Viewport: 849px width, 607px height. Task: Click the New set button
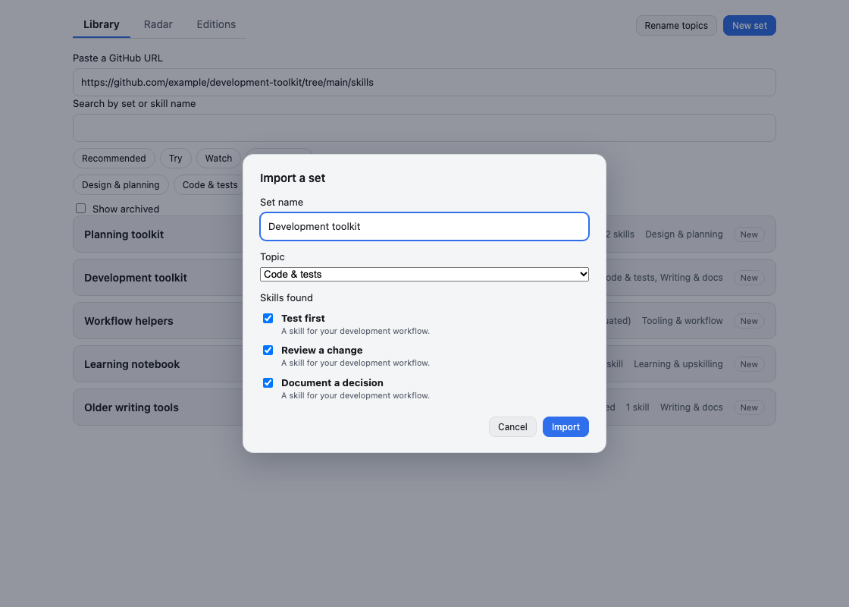point(749,26)
